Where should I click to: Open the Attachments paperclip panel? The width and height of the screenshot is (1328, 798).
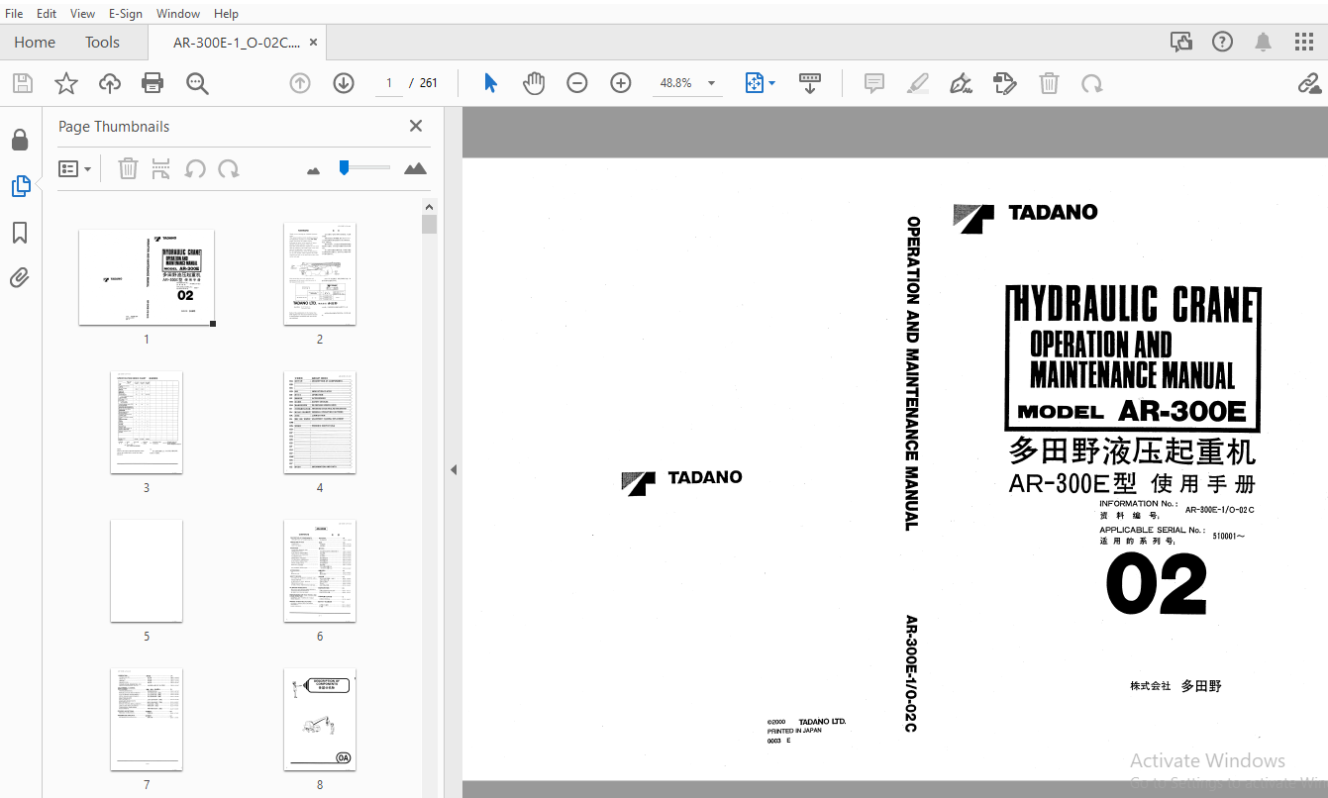pos(20,278)
